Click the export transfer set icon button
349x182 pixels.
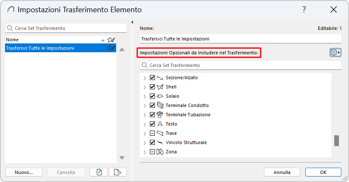(x=117, y=172)
